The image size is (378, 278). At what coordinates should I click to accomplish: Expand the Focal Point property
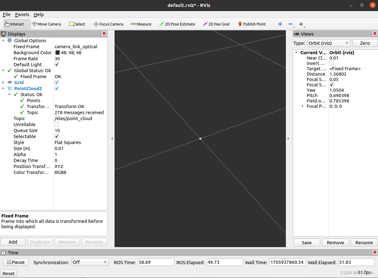tap(303, 106)
